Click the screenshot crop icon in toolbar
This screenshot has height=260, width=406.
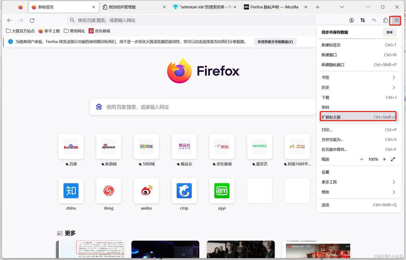tap(363, 20)
